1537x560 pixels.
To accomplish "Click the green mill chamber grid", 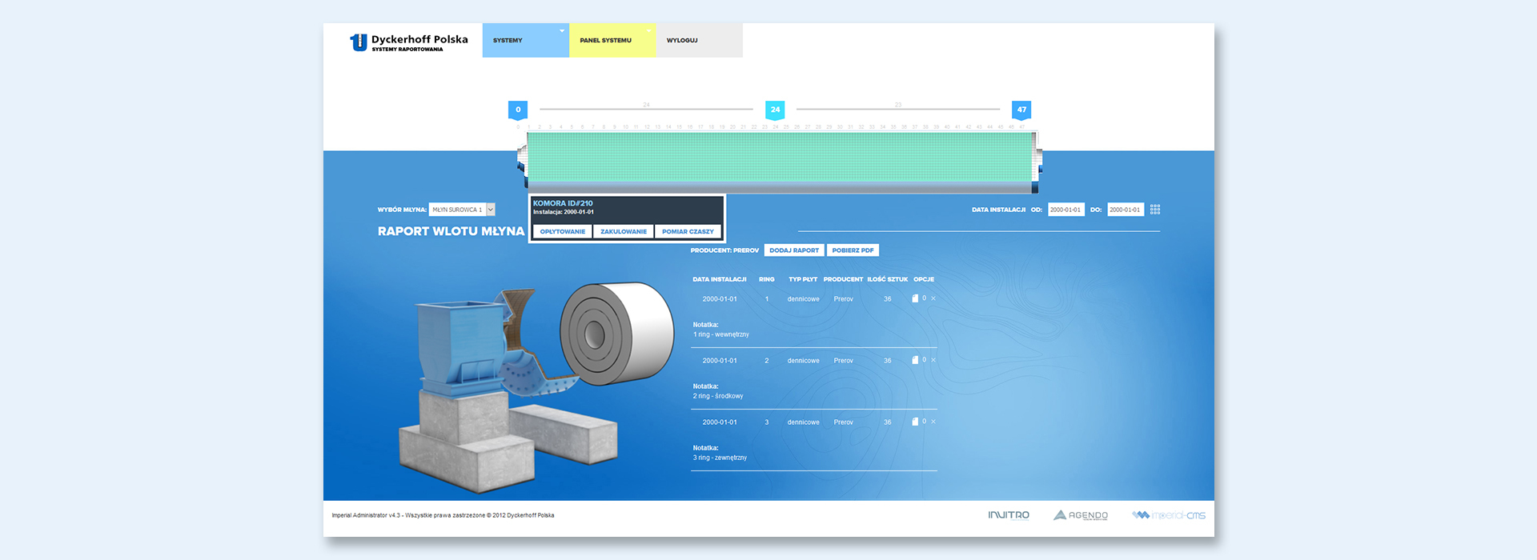I will 780,156.
